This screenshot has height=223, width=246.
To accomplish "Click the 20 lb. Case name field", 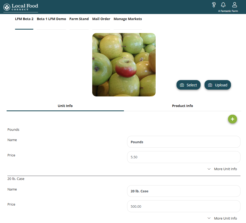I will click(184, 191).
